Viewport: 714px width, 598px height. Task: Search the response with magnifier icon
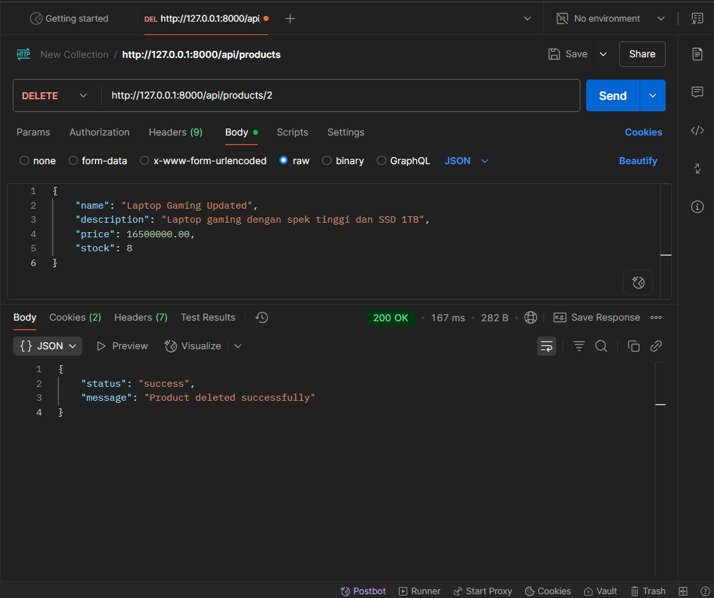[x=601, y=346]
